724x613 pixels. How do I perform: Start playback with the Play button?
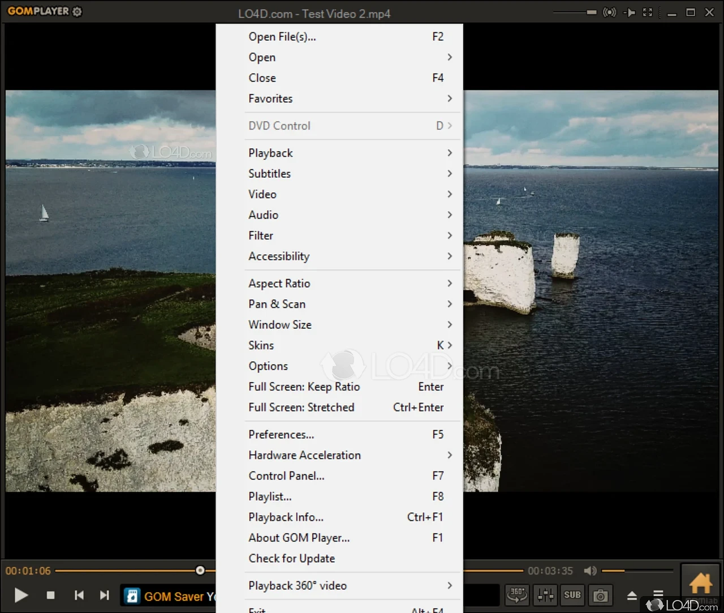(x=21, y=595)
